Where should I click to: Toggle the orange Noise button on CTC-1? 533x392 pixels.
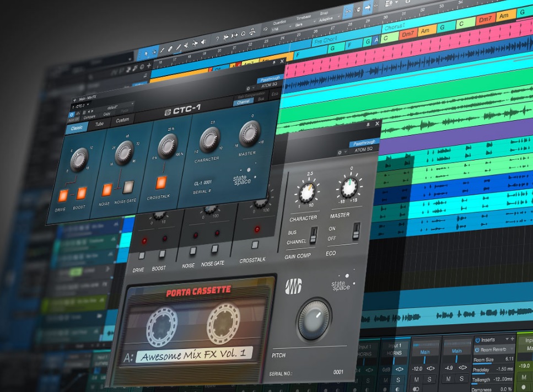[107, 190]
